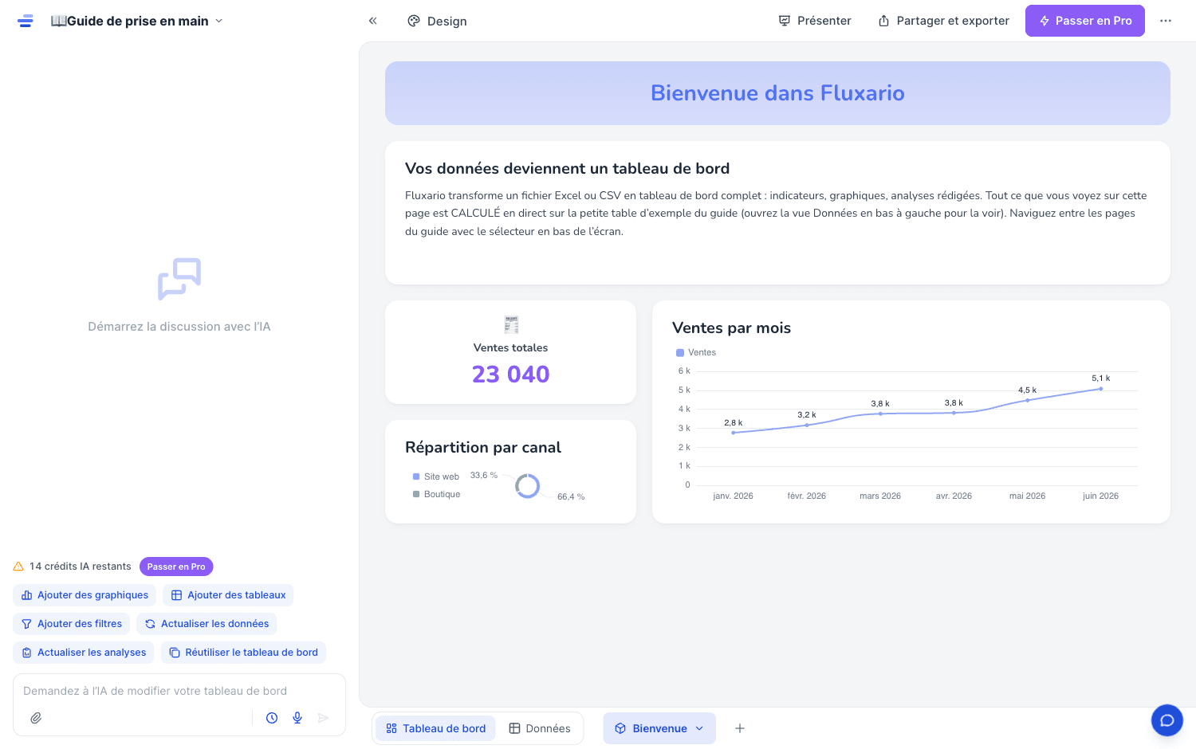
Task: Collapse the AI chat side panel
Action: pyautogui.click(x=372, y=21)
